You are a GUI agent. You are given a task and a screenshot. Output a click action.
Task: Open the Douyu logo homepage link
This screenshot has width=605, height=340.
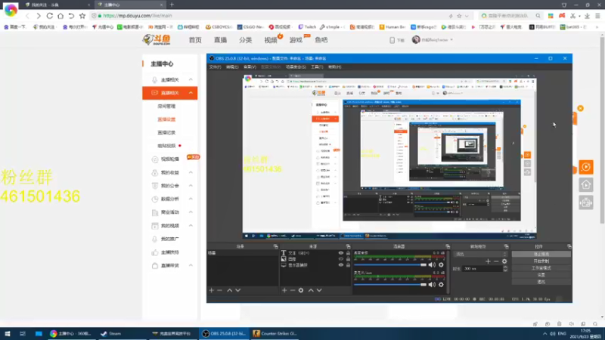(157, 39)
